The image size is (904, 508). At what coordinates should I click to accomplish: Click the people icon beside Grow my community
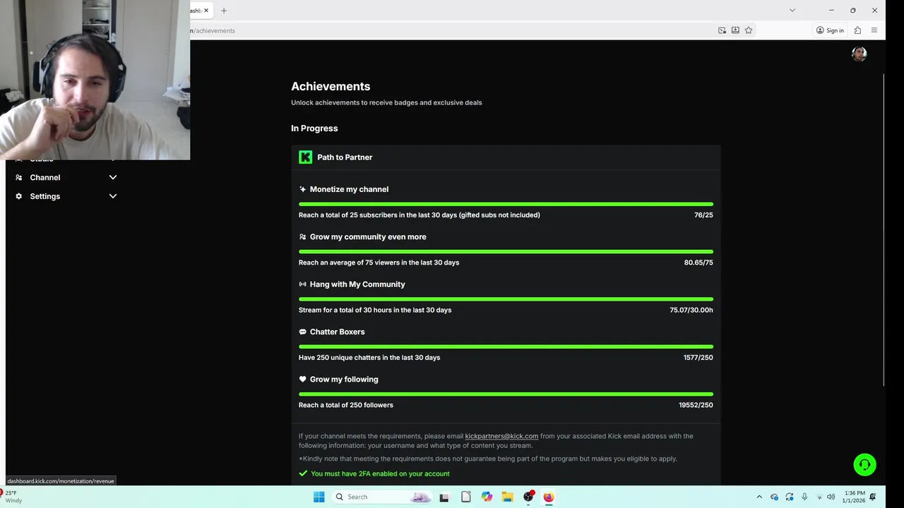point(302,237)
